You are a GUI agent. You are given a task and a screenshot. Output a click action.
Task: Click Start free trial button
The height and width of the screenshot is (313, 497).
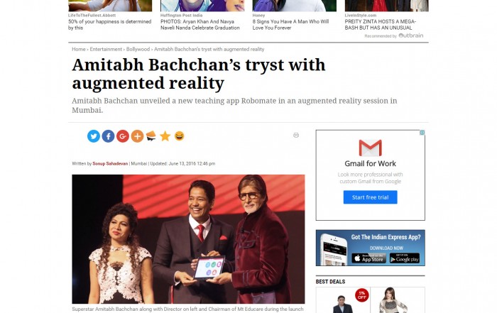click(370, 197)
